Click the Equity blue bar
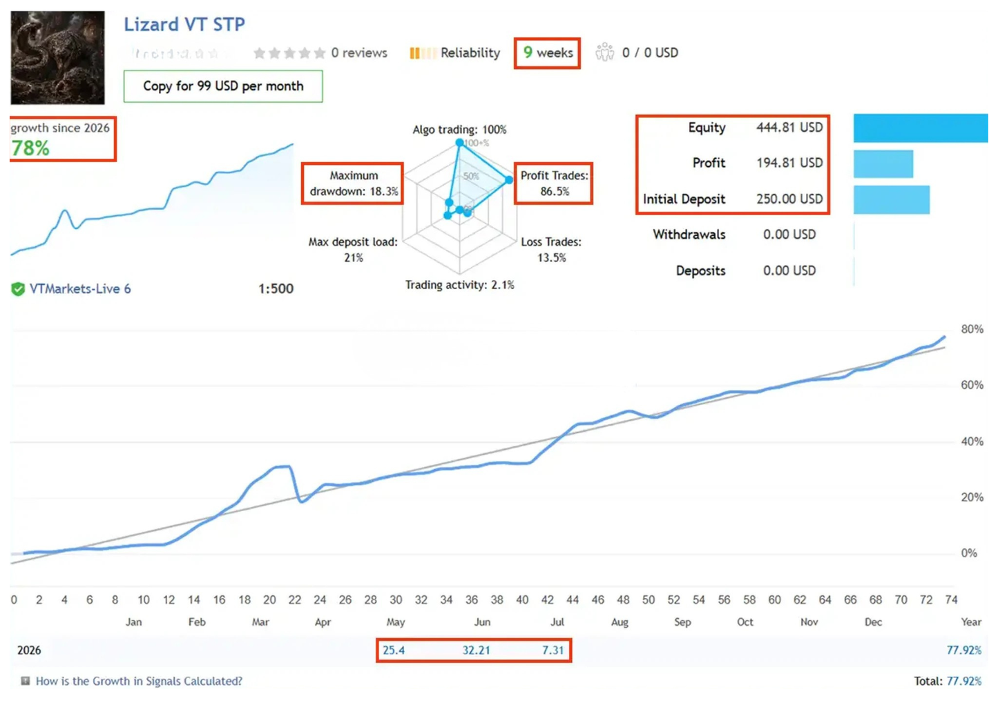 coord(921,128)
